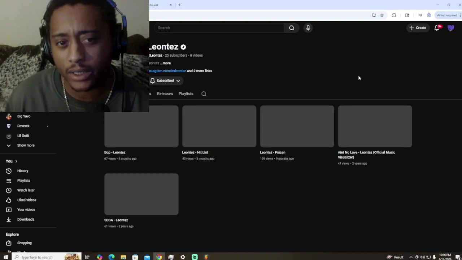This screenshot has width=462, height=260.
Task: Click the 'Leontez - Hit List' title
Action: (x=195, y=152)
